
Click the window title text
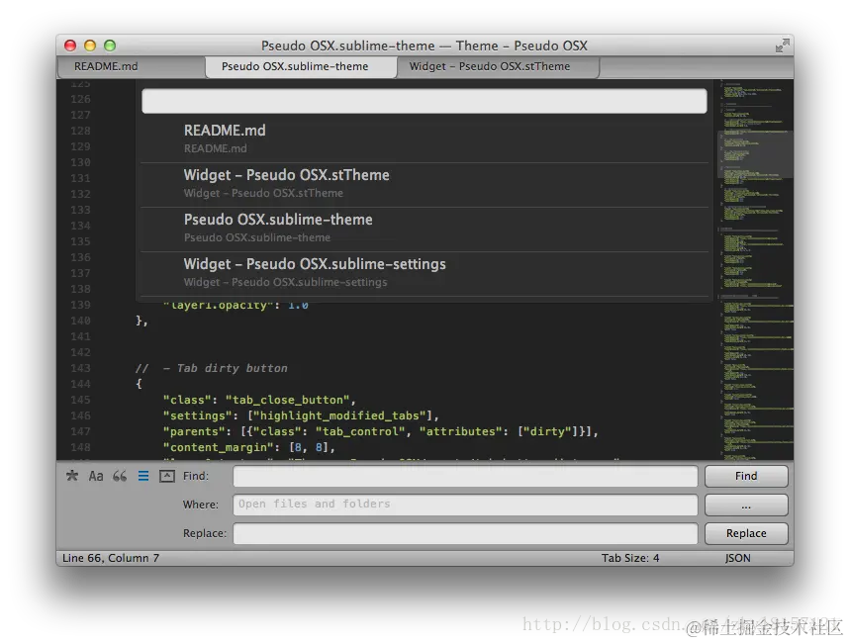pyautogui.click(x=424, y=46)
